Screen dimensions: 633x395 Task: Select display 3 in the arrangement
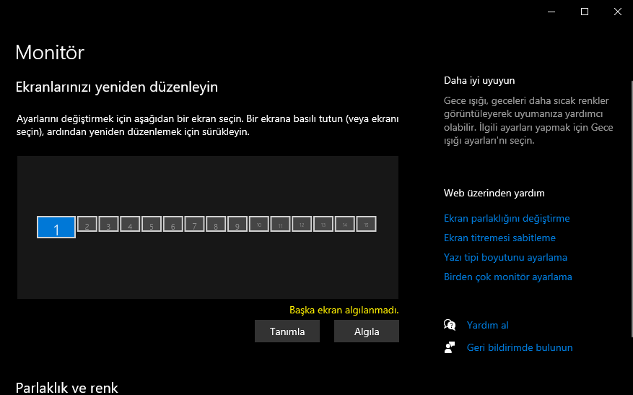coord(108,224)
